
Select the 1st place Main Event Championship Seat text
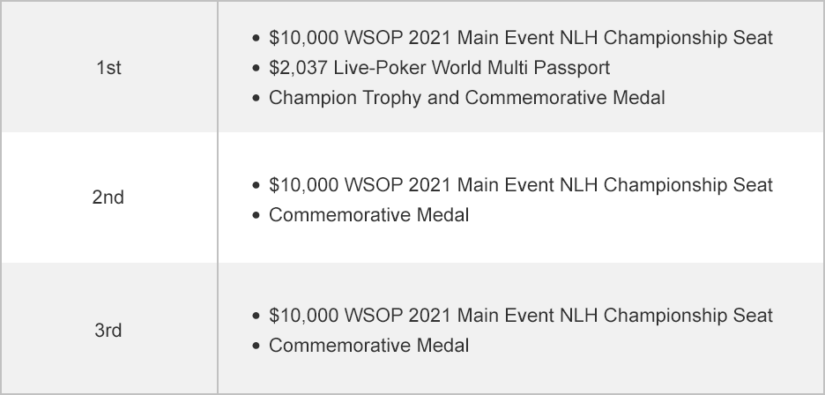click(520, 38)
